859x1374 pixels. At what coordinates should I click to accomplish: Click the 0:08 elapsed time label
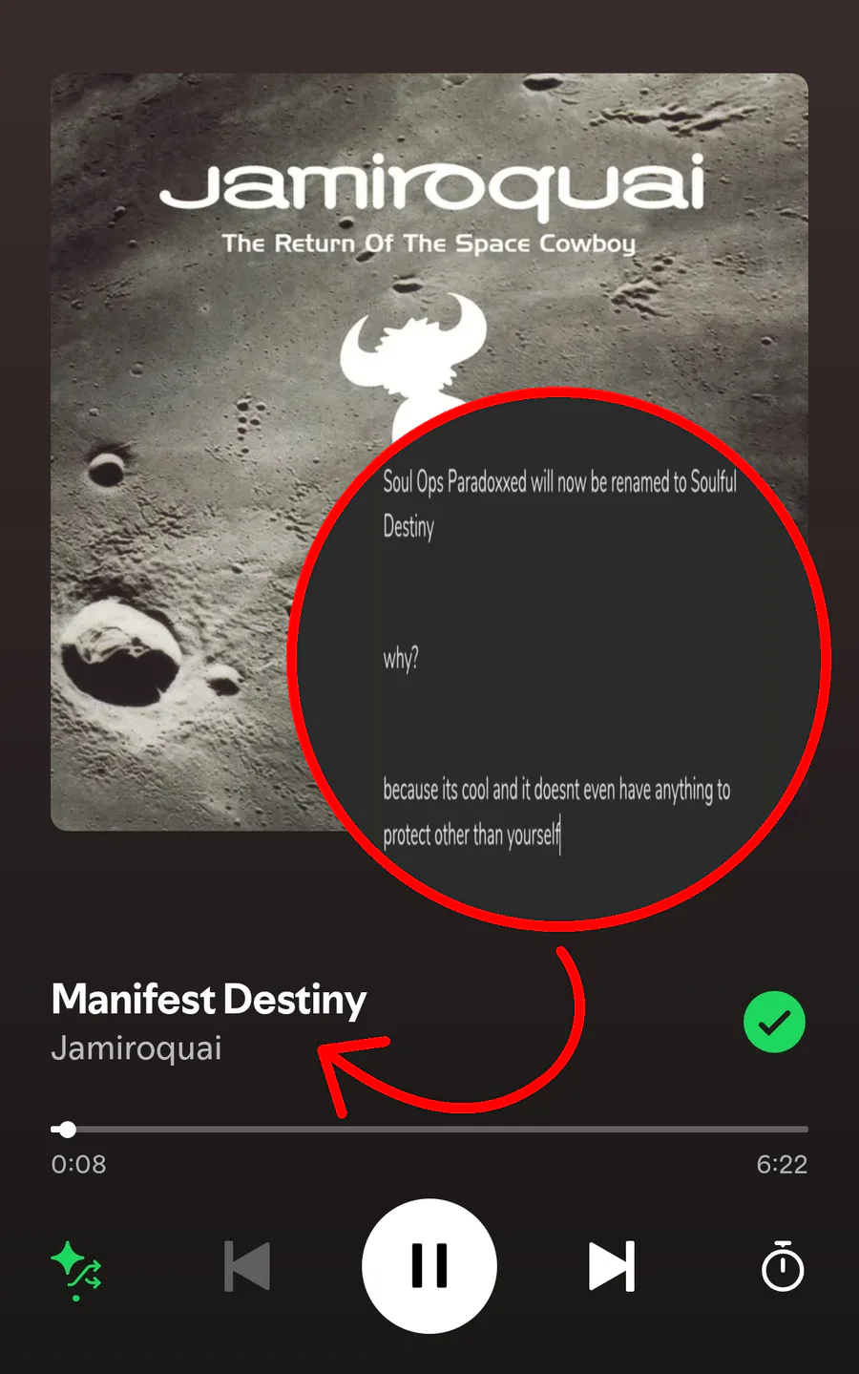point(78,1164)
